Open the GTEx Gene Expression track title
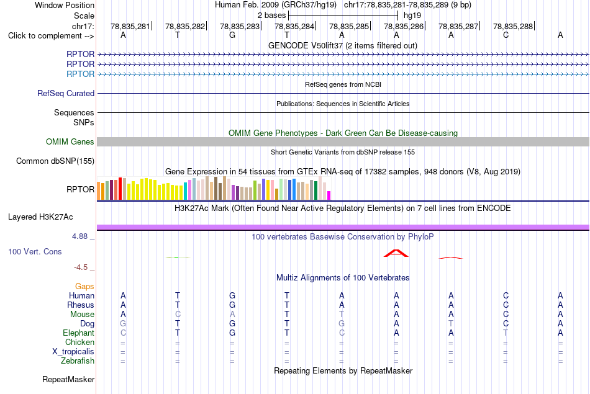Screen dimensions: 590x394 pyautogui.click(x=343, y=171)
